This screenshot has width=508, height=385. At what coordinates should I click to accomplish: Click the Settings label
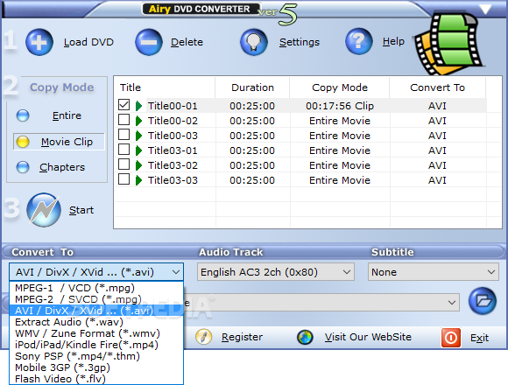tap(300, 42)
